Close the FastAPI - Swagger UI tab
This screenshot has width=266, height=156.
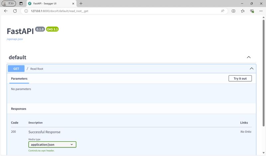(73, 4)
